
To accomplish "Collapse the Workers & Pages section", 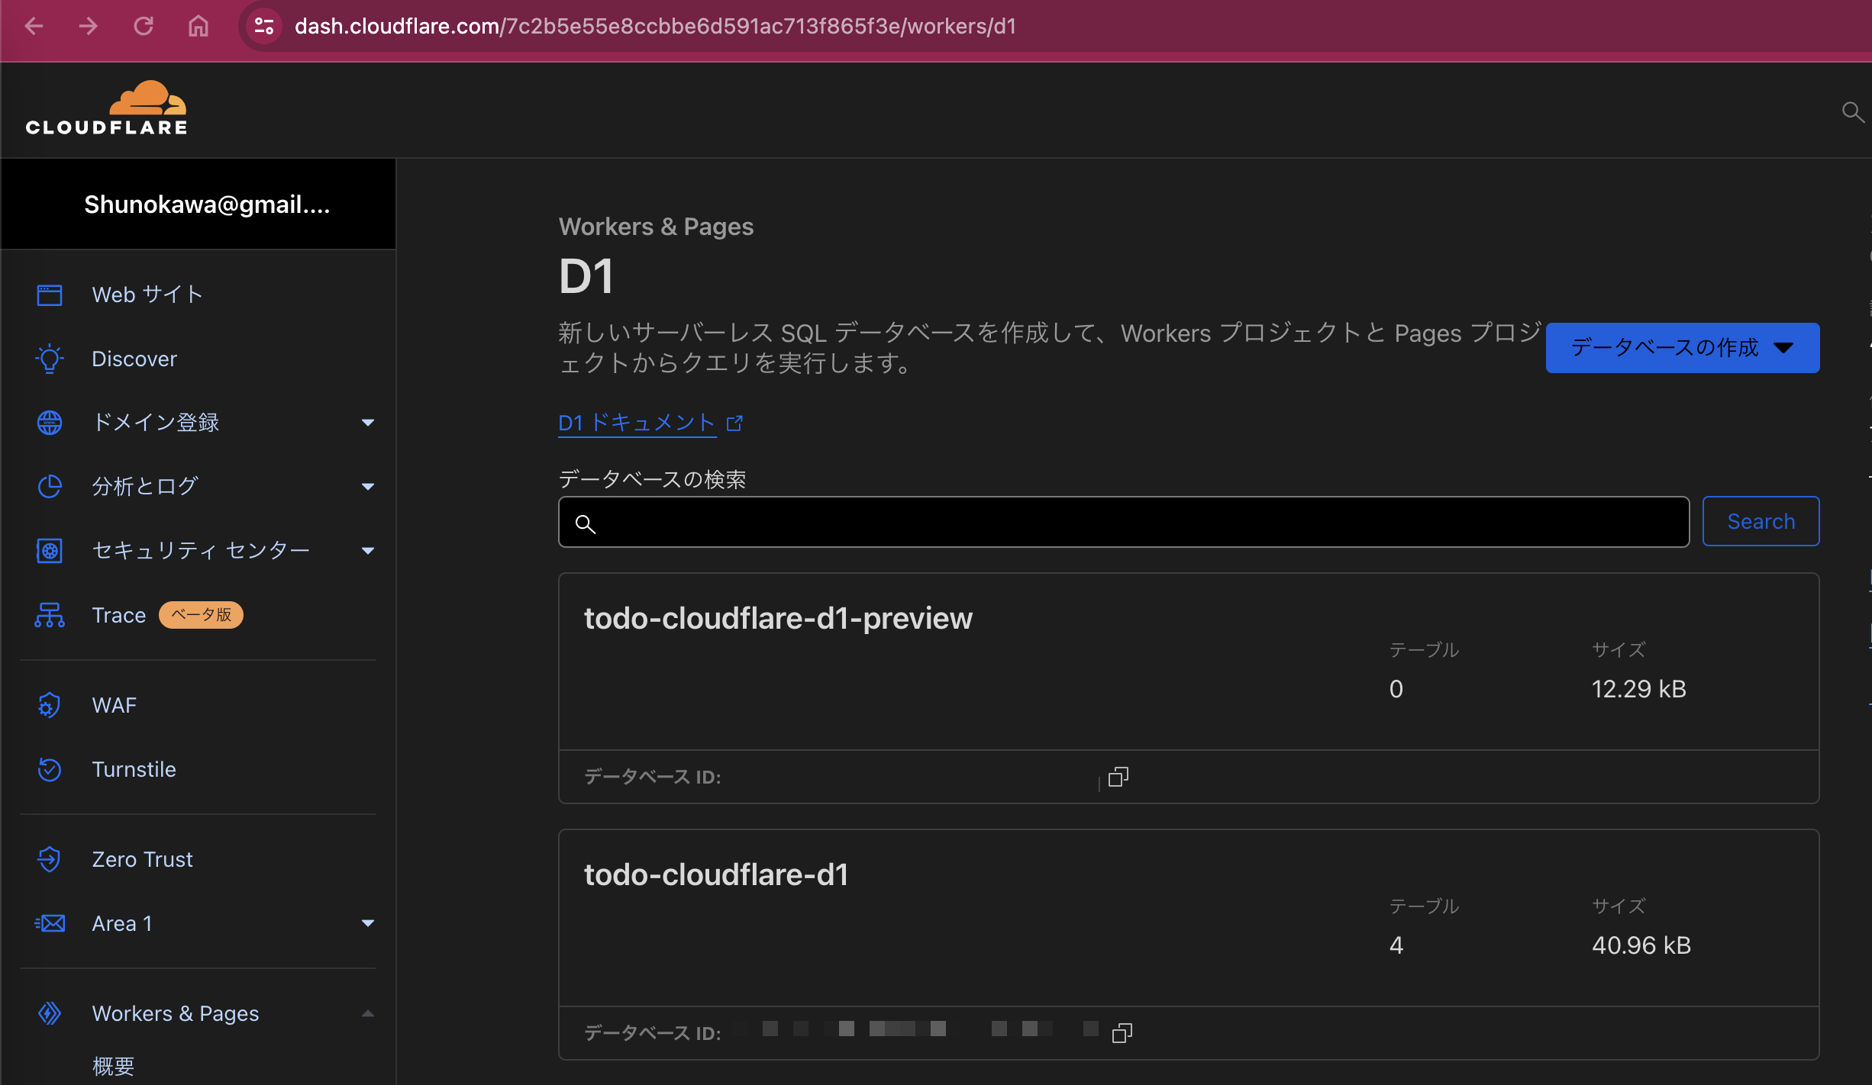I will [x=369, y=1013].
